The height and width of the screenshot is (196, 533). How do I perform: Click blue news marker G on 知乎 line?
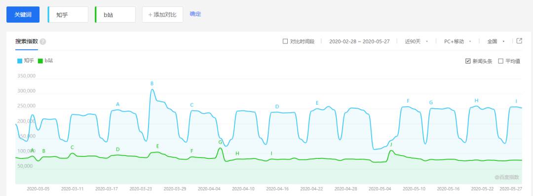point(431,102)
